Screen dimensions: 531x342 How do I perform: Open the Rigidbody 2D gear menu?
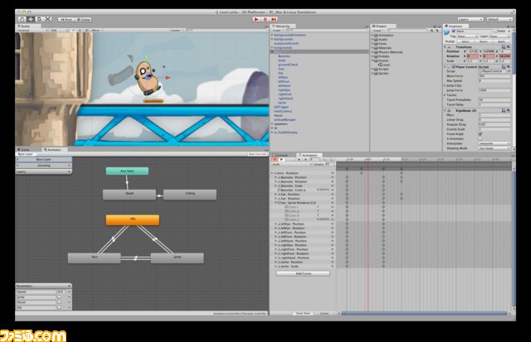[509, 110]
